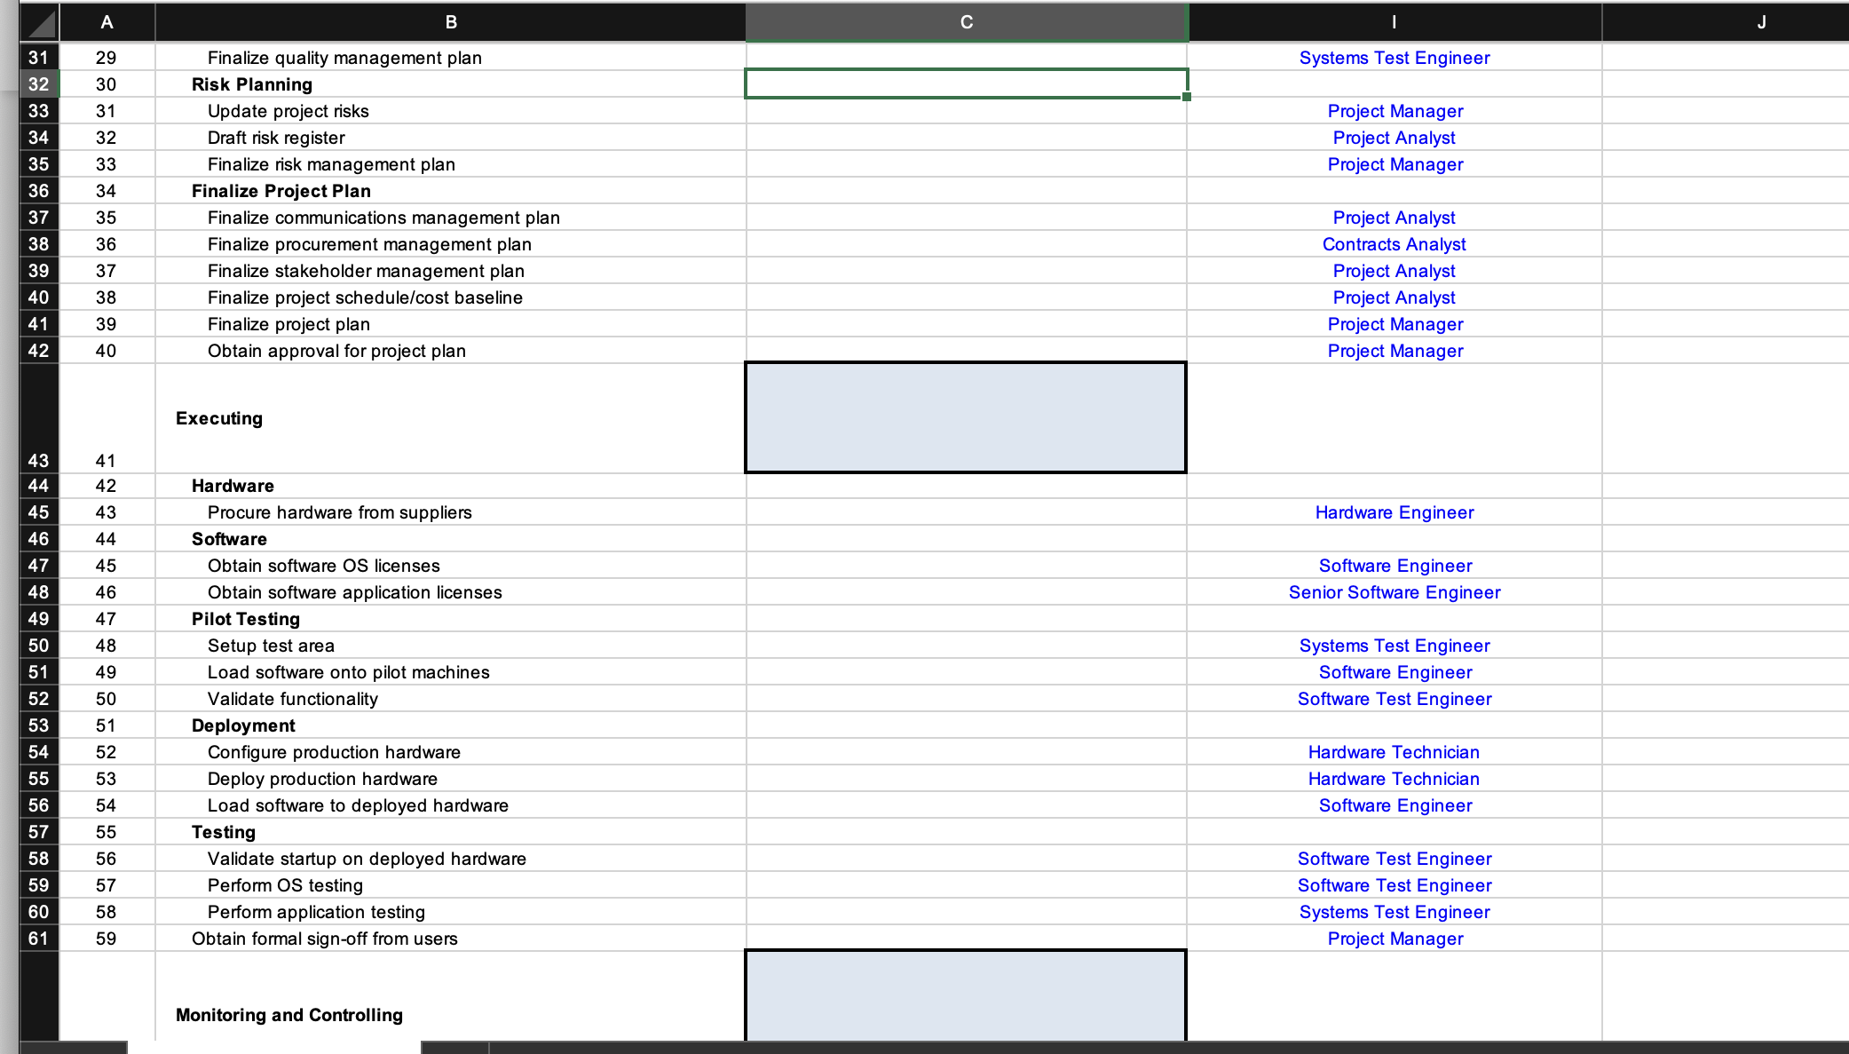The image size is (1849, 1054).
Task: Click row header 32
Action: (38, 84)
